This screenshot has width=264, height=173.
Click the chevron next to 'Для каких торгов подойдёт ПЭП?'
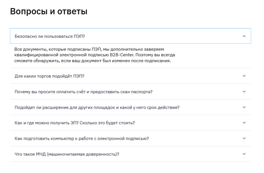(244, 76)
